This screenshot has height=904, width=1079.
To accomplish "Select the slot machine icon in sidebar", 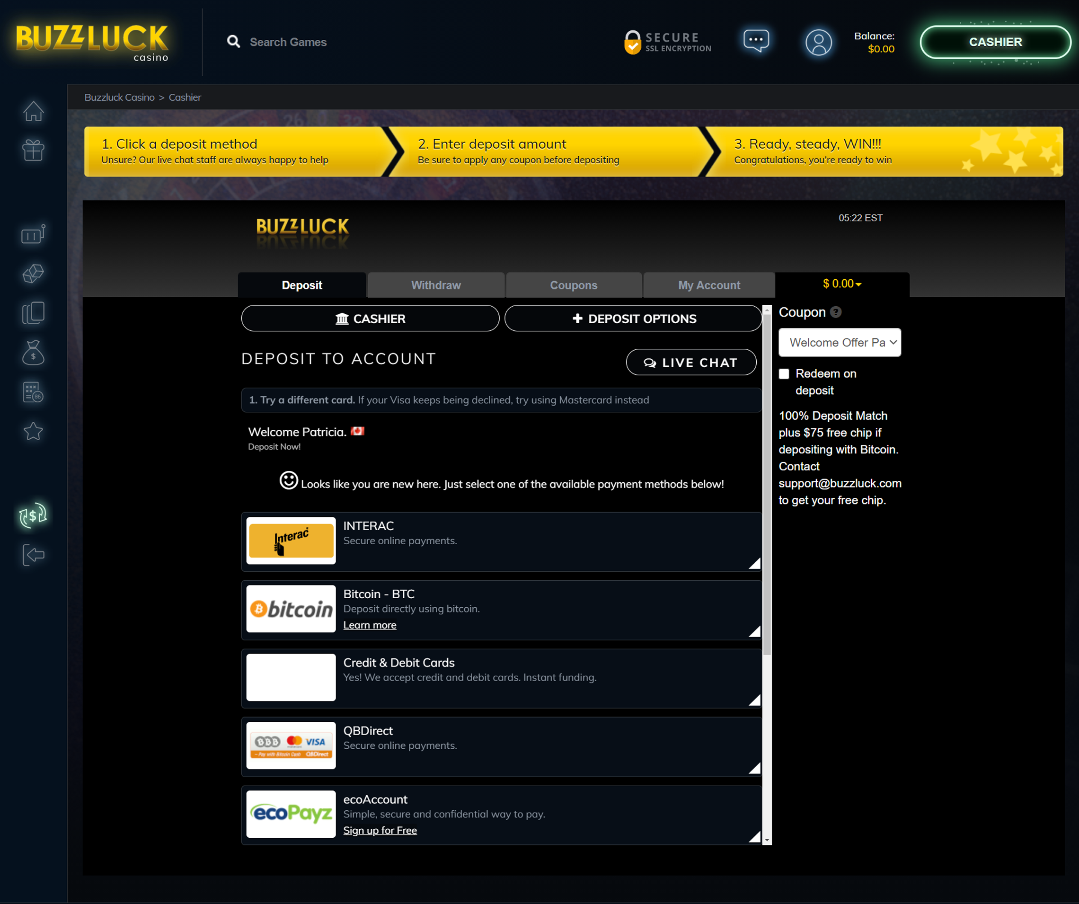I will click(x=34, y=234).
